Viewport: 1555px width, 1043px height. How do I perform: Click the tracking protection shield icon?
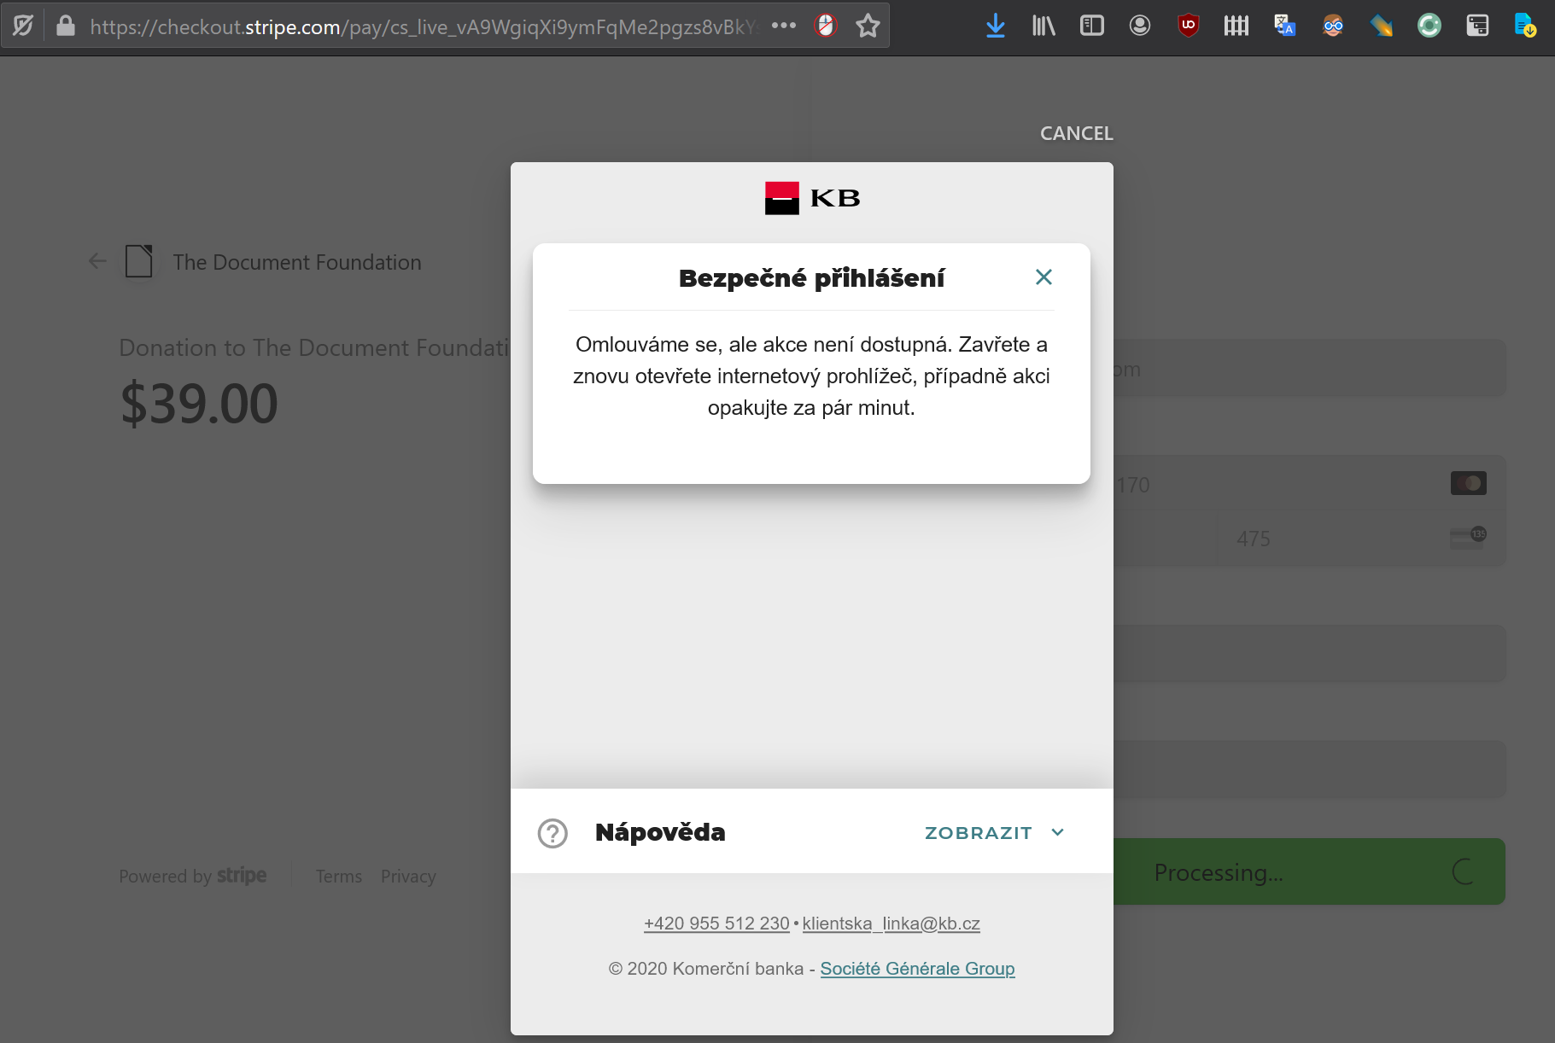click(x=23, y=26)
